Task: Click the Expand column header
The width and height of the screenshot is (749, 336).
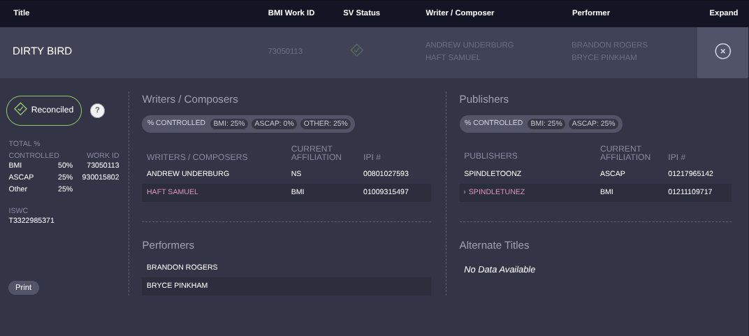Action: tap(724, 13)
